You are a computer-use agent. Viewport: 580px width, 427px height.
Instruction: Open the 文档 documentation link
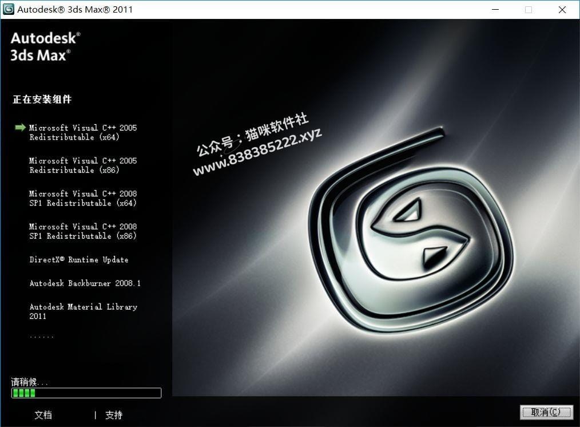pos(43,415)
